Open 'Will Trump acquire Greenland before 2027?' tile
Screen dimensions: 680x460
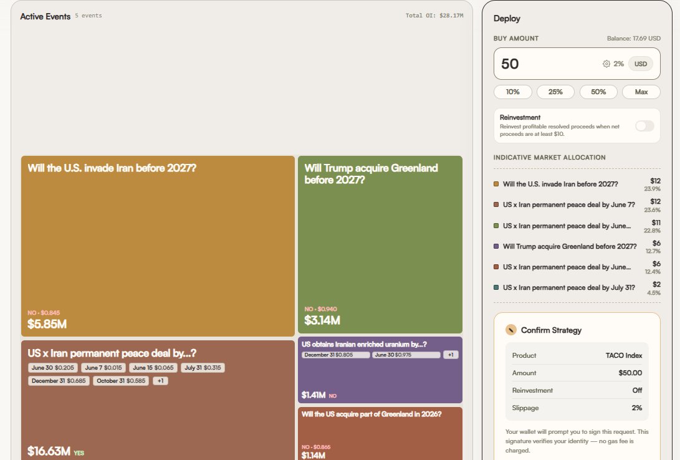click(380, 244)
